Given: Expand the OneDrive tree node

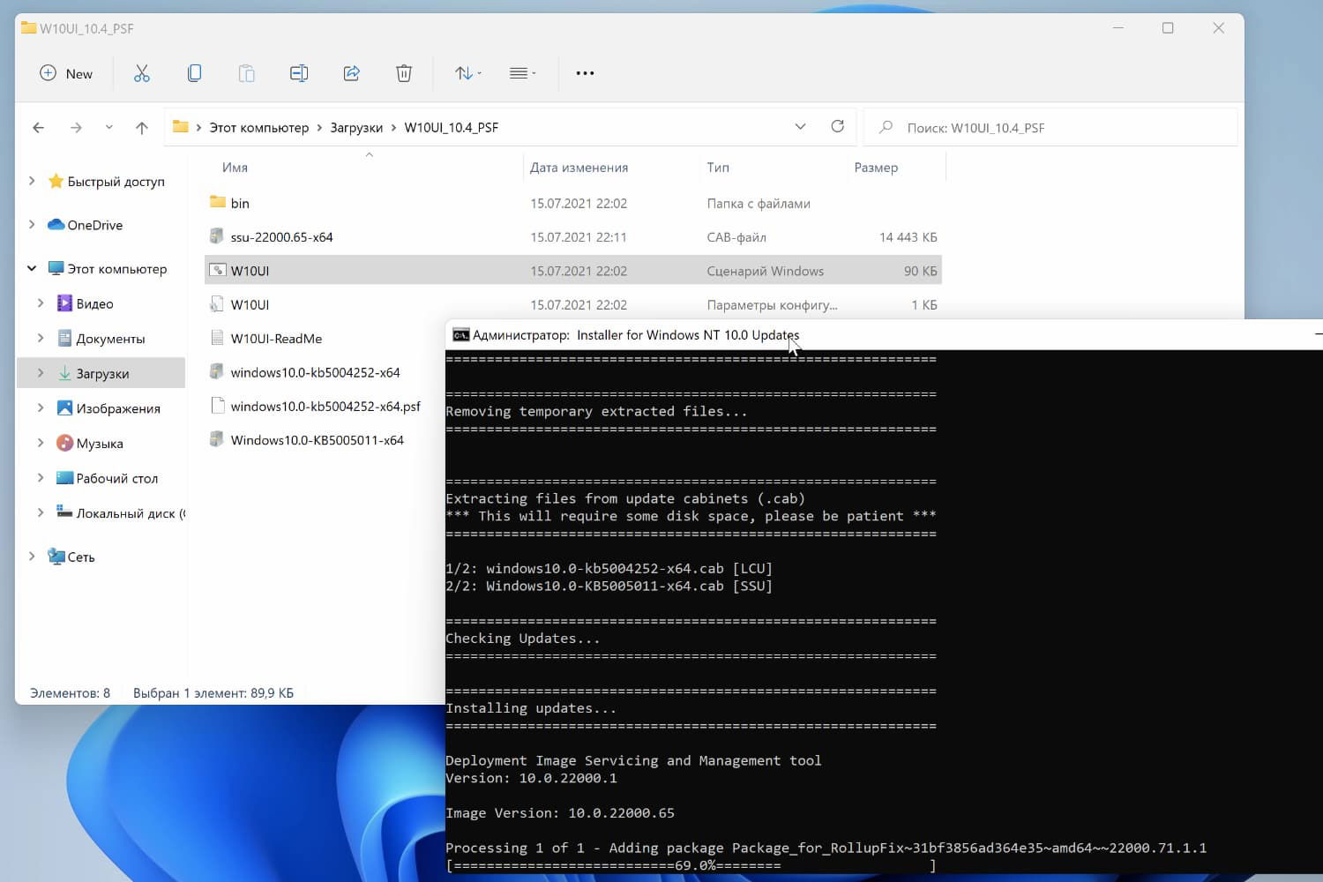Looking at the screenshot, I should coord(32,225).
